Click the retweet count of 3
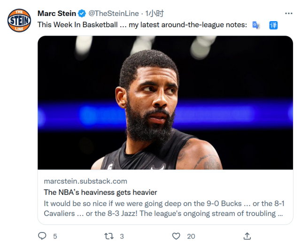Viewport: 301px width, 247px height. 122,236
